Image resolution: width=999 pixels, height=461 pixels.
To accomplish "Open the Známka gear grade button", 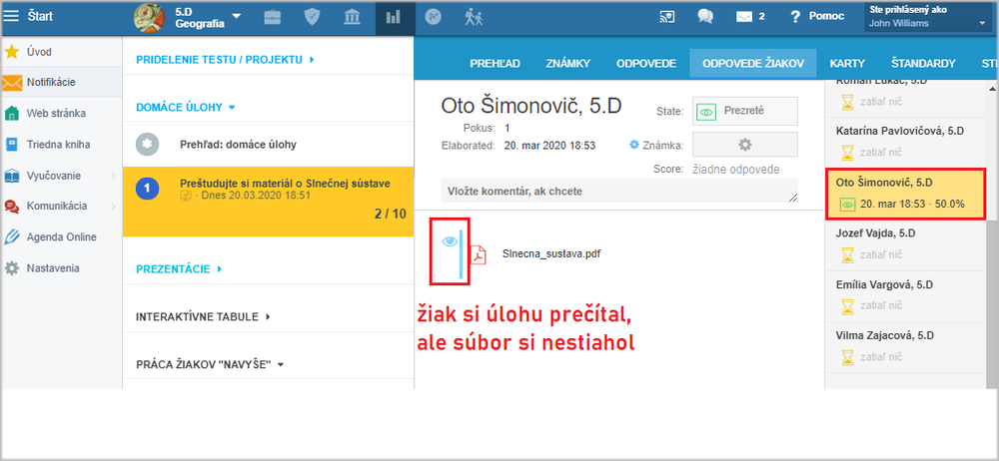I will pos(745,145).
